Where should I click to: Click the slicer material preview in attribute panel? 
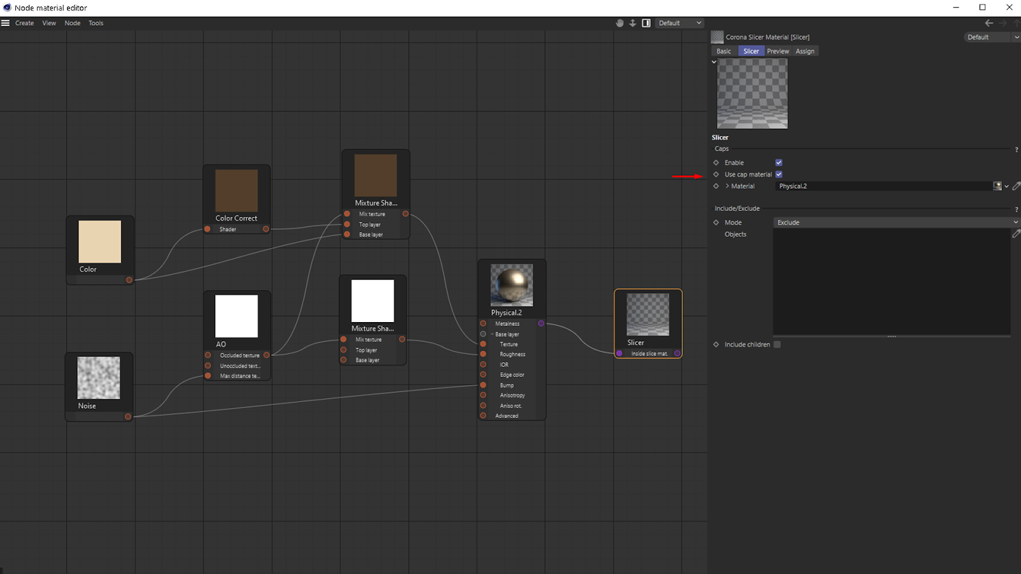pos(752,94)
